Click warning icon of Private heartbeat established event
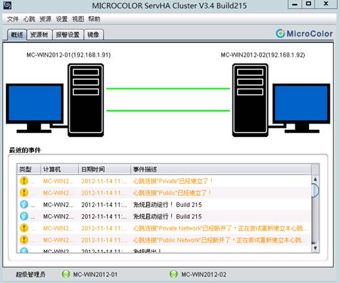Image resolution: width=340 pixels, height=283 pixels. [24, 181]
